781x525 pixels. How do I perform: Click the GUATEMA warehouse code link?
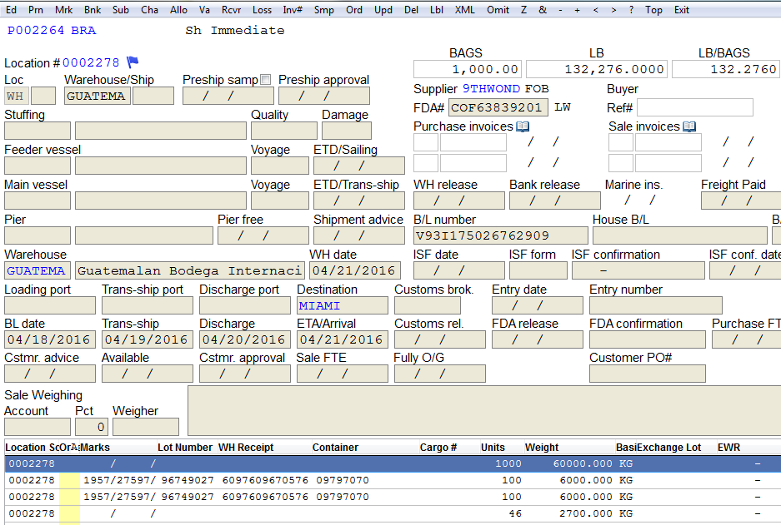(38, 271)
